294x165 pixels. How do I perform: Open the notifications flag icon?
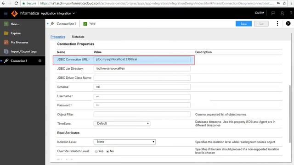273,13
